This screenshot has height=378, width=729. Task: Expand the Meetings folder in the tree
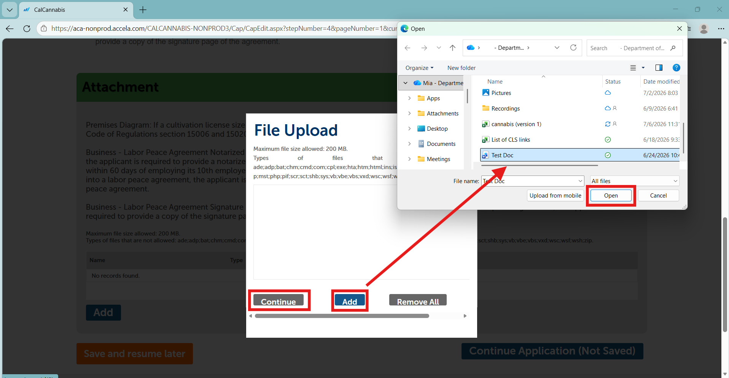point(409,159)
